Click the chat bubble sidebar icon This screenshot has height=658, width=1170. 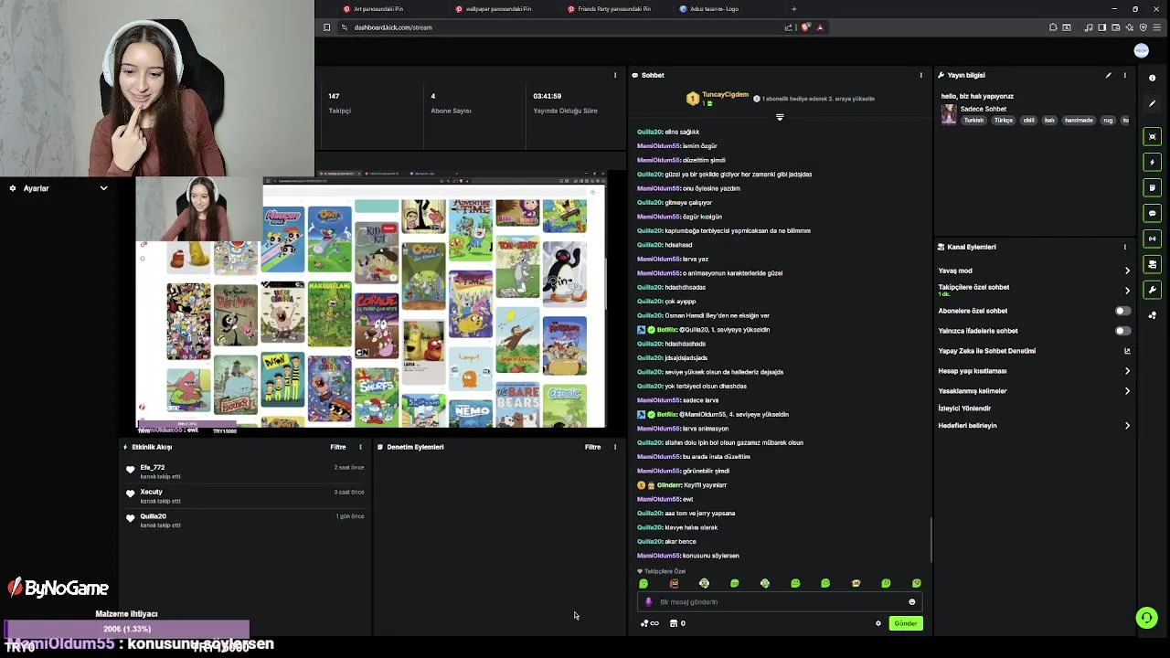[1152, 213]
